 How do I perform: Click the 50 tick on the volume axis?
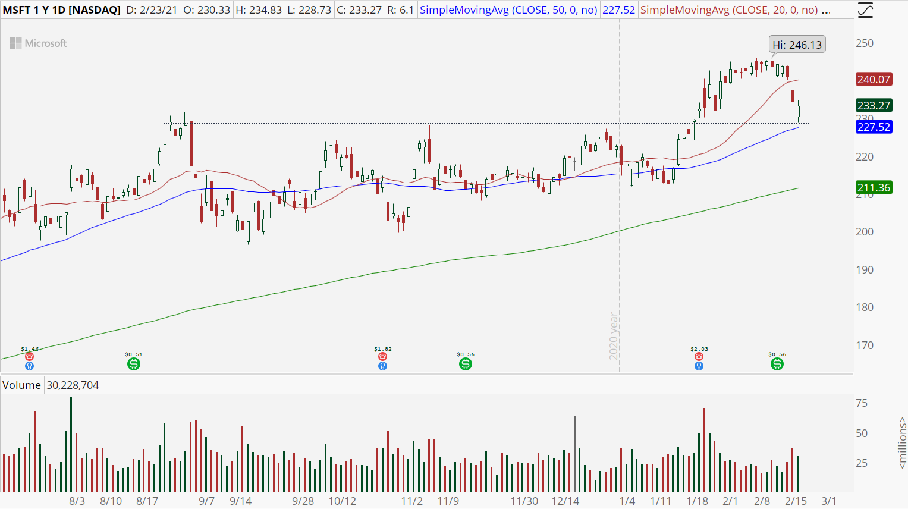point(862,433)
